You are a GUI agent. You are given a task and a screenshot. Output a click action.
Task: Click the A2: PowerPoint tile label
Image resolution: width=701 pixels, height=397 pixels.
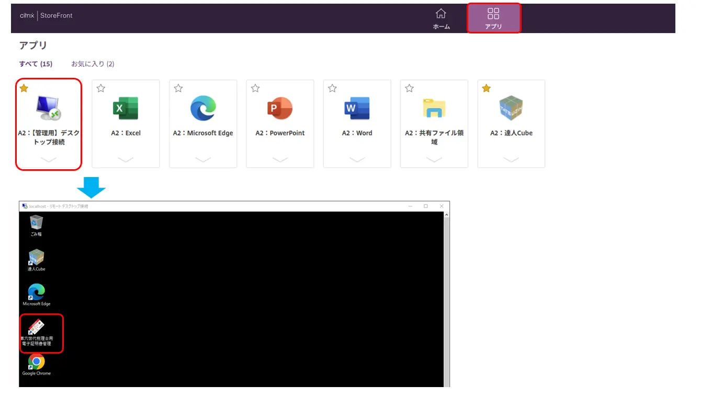(280, 133)
